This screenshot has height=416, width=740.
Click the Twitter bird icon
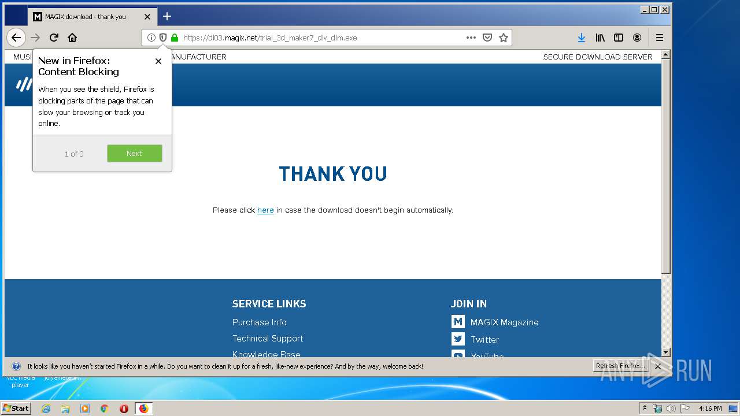pyautogui.click(x=458, y=339)
